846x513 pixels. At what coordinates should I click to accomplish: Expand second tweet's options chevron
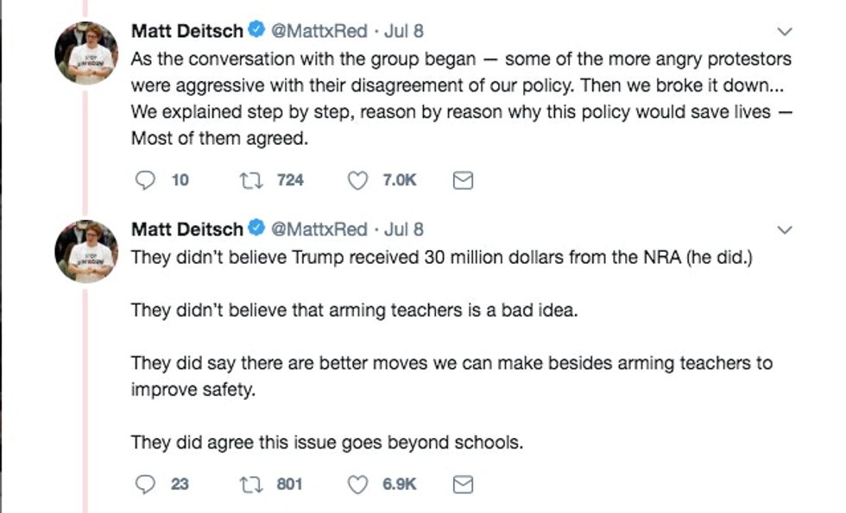[784, 230]
